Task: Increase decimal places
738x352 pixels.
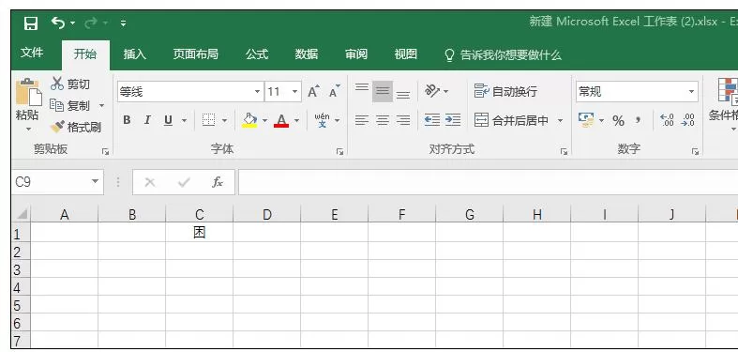Action: click(667, 120)
